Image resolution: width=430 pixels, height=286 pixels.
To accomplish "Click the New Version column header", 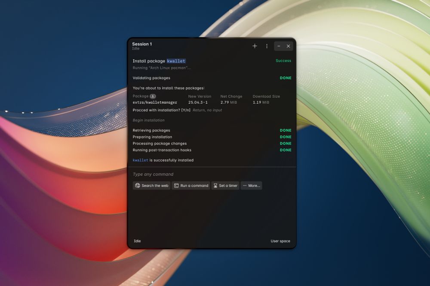I will (200, 96).
